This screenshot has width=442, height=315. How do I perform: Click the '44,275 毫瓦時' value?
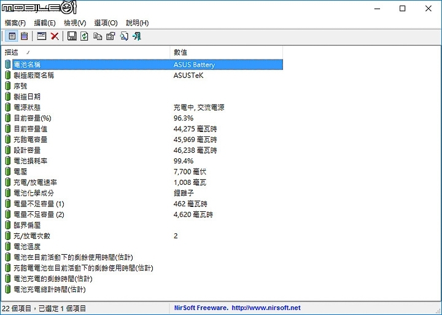(x=195, y=129)
